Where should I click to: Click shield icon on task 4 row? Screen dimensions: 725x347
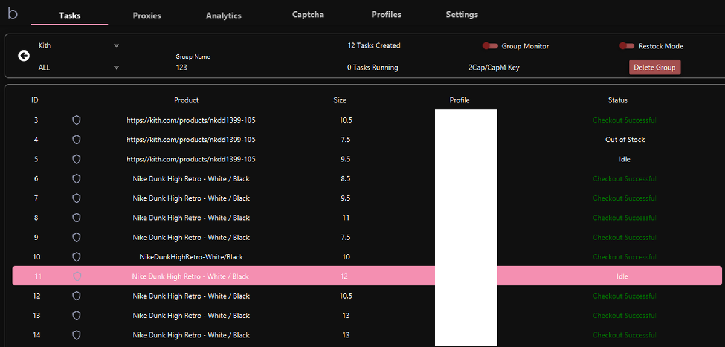(x=77, y=140)
